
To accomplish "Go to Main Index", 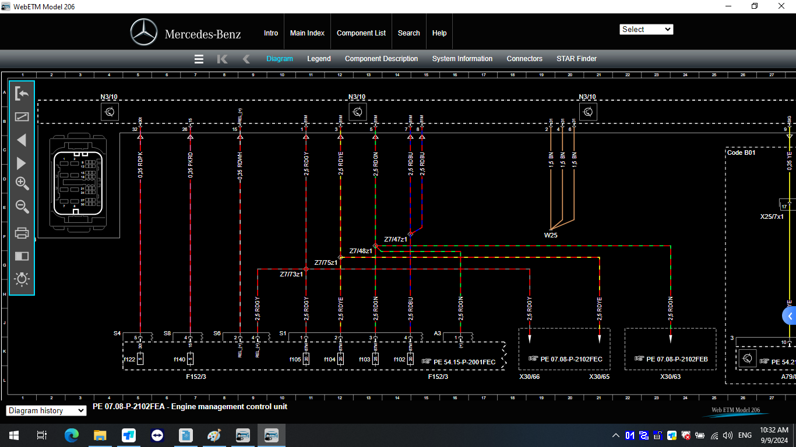I will [x=307, y=33].
